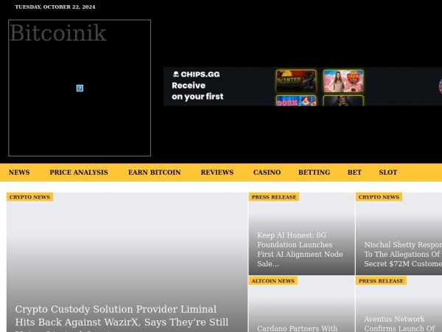Click the CRYPTO NEWS tag on the Liminal story
Screen dimensions: 442x332
29,197
